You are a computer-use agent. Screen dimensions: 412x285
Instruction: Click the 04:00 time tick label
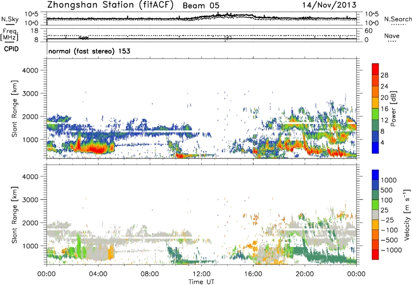[x=98, y=274]
